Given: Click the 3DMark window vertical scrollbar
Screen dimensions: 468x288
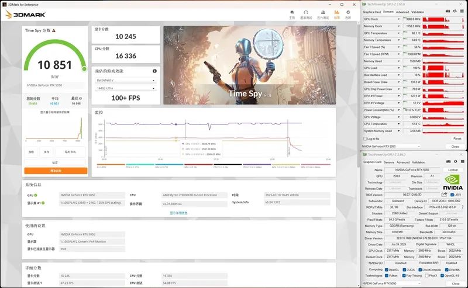Looking at the screenshot, I should coord(359,95).
